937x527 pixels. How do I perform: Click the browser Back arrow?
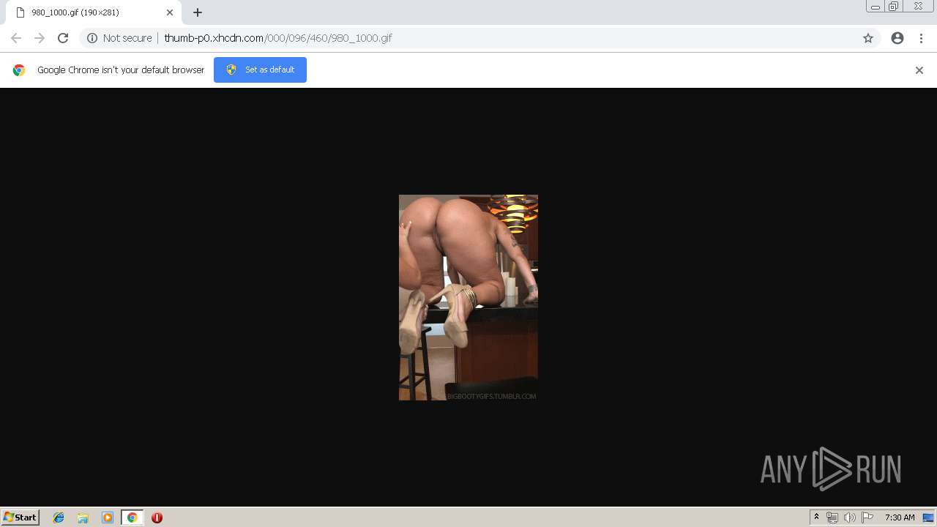16,38
